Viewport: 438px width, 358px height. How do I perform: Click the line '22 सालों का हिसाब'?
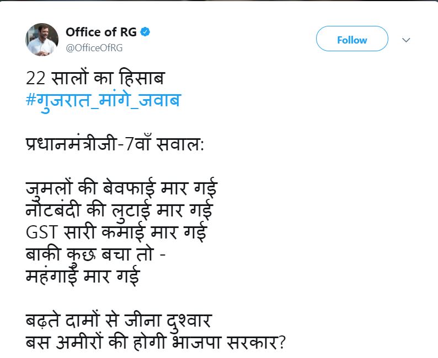(x=95, y=79)
